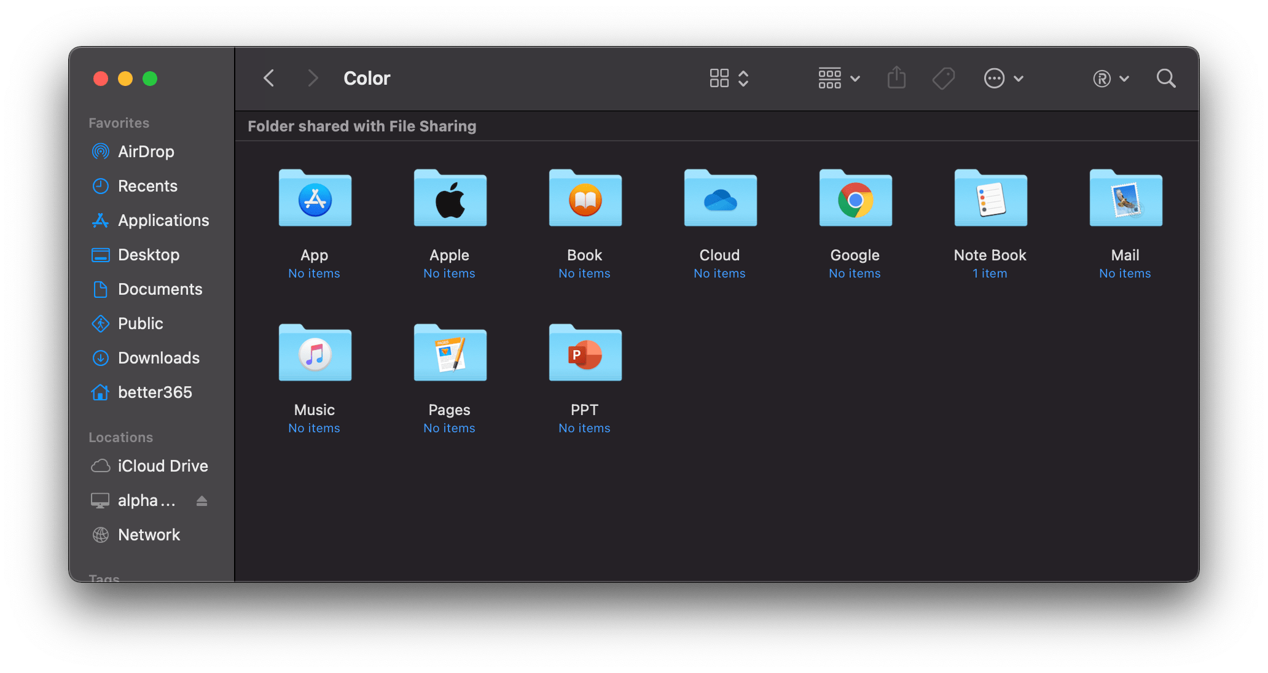Open the More actions ellipsis menu
Viewport: 1268px width, 673px height.
(1003, 78)
